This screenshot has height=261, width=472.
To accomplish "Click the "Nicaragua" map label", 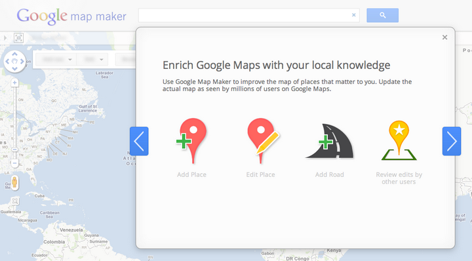I will 28,220.
